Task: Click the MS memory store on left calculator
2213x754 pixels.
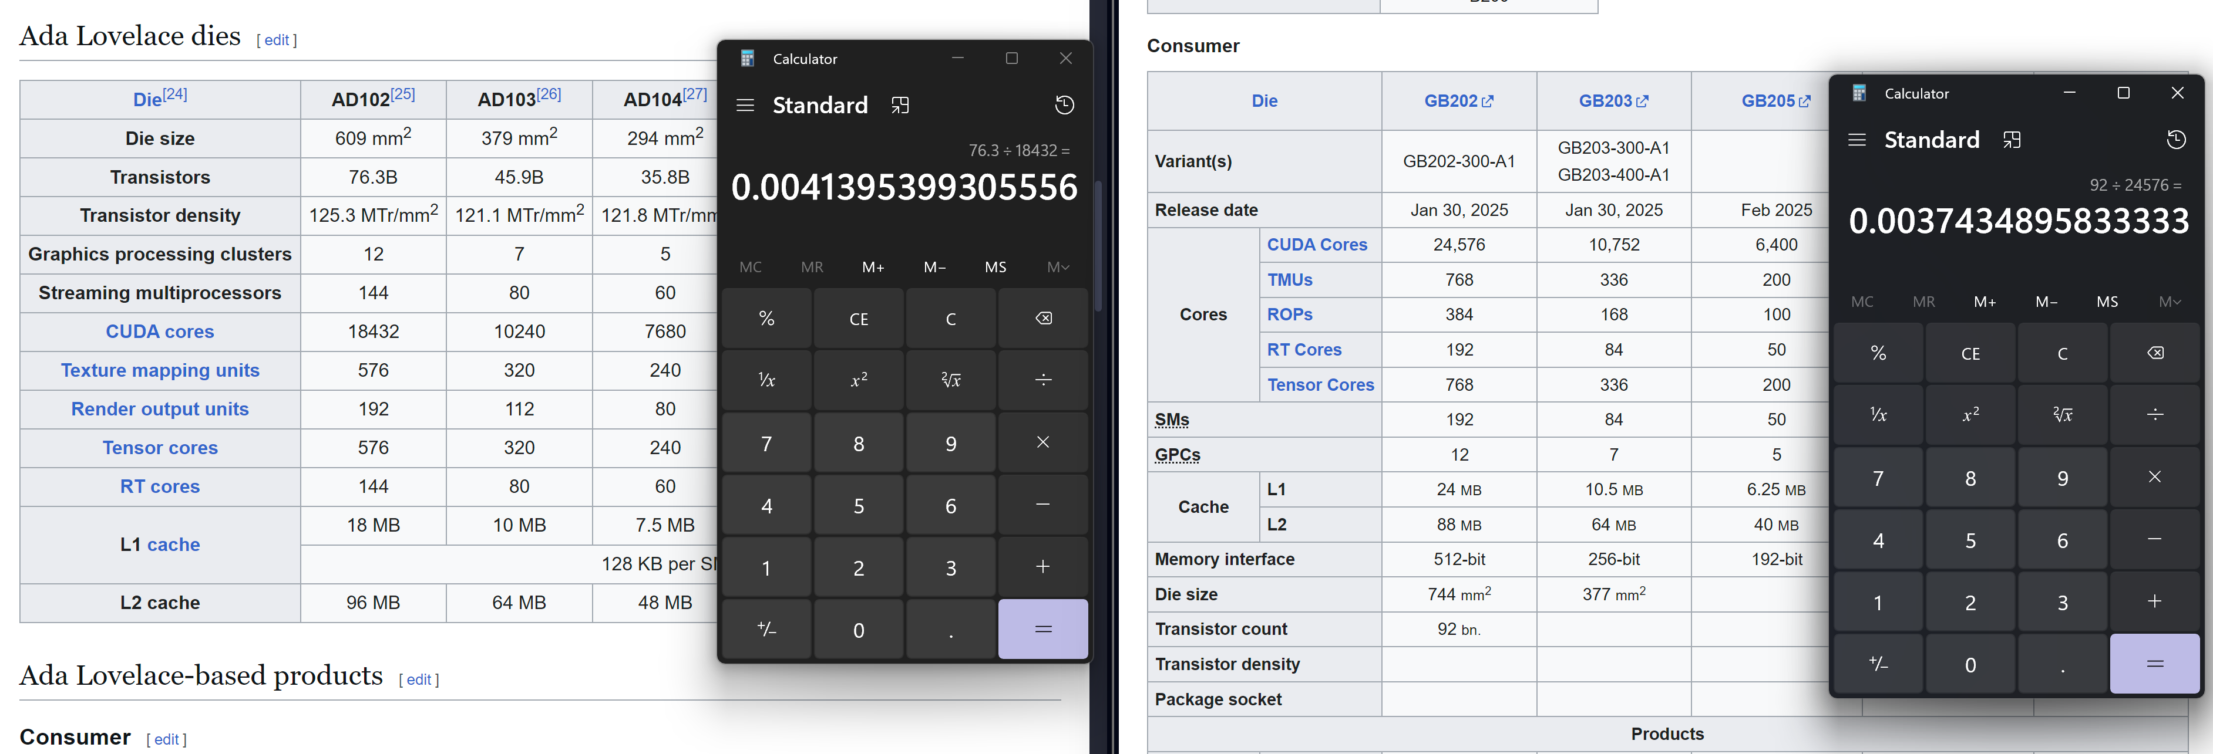Action: (995, 267)
